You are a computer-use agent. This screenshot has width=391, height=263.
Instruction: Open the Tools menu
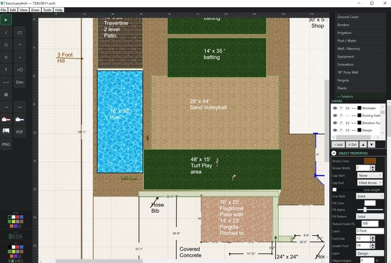tap(47, 10)
